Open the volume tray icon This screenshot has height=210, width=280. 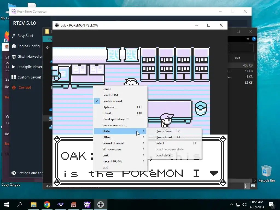click(244, 205)
